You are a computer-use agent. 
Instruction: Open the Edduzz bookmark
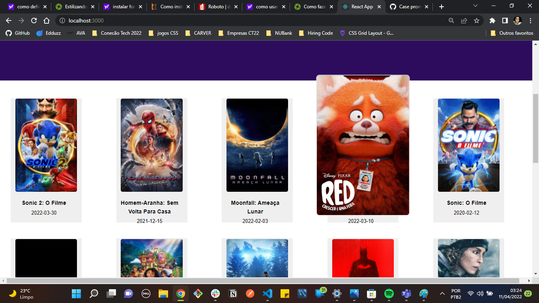[49, 33]
